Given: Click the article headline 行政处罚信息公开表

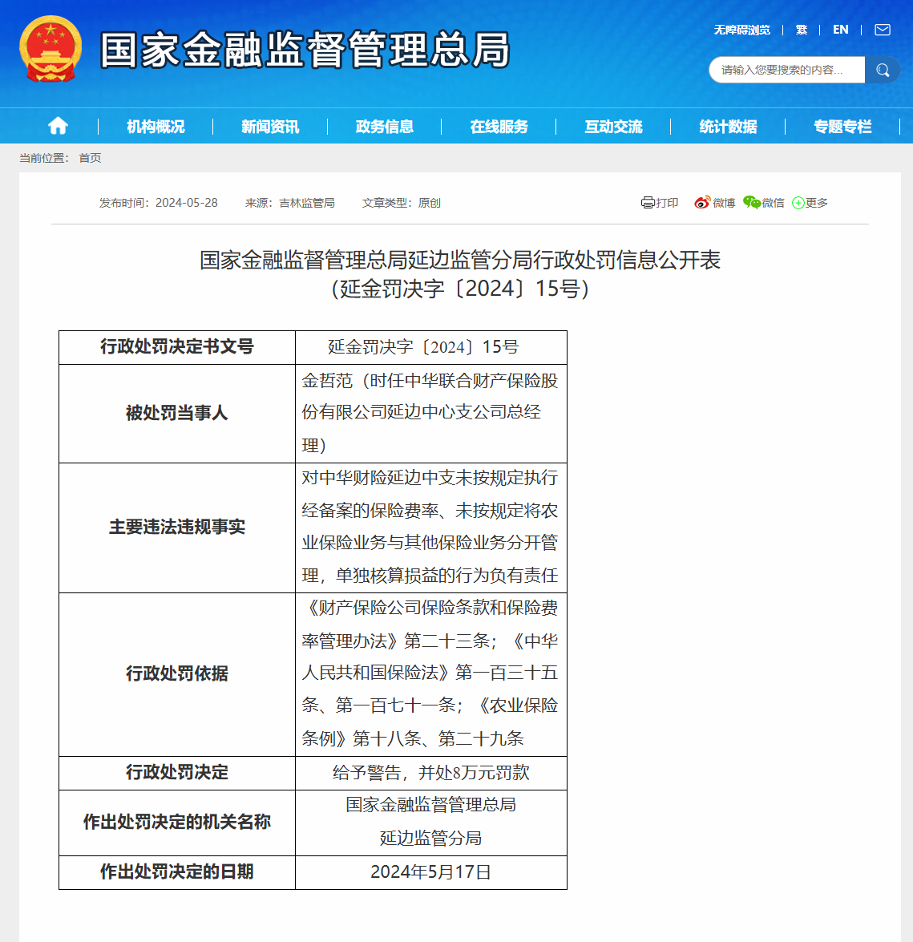Looking at the screenshot, I should click(460, 260).
